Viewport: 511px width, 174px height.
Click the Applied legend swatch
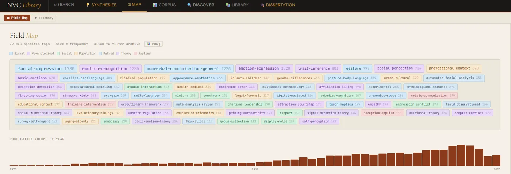tap(135, 54)
